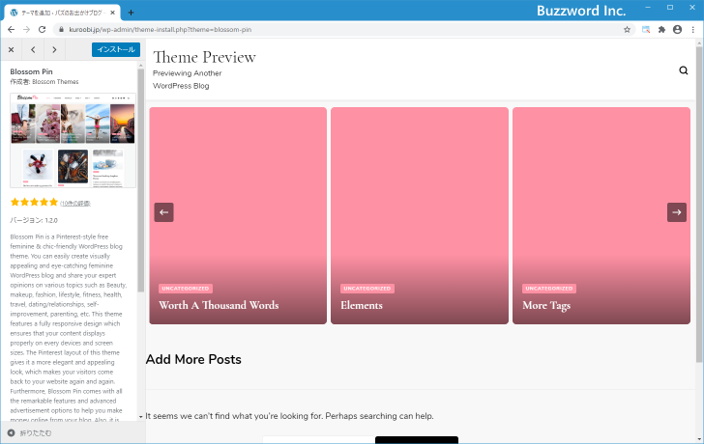Open the More Tags post title

pos(546,306)
